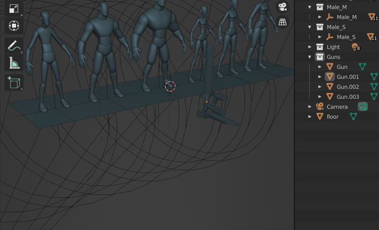Image resolution: width=379 pixels, height=230 pixels.
Task: Select the Annotate pencil tool
Action: point(14,46)
